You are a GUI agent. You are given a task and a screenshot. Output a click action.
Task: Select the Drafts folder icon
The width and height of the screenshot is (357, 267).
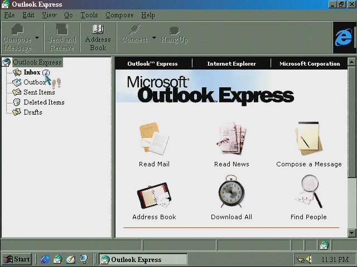[17, 112]
